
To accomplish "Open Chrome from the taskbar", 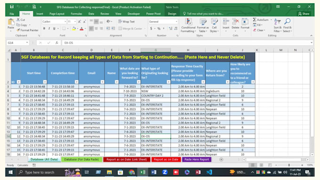I will (132, 172).
